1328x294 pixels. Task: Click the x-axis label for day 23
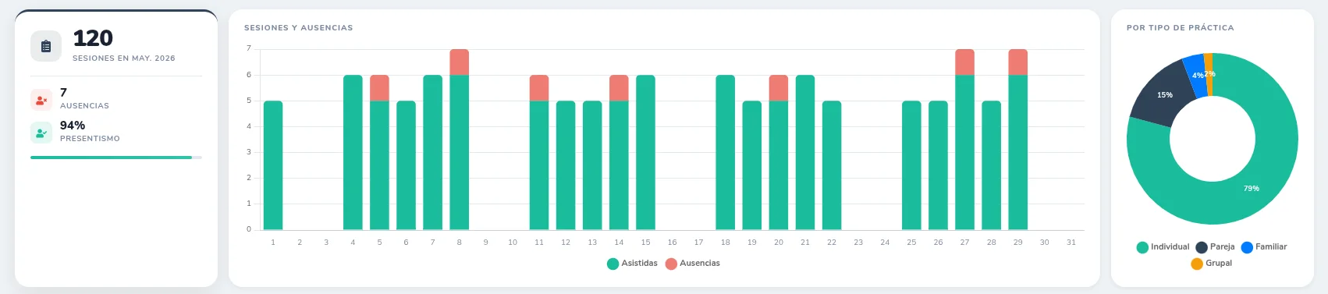click(858, 243)
